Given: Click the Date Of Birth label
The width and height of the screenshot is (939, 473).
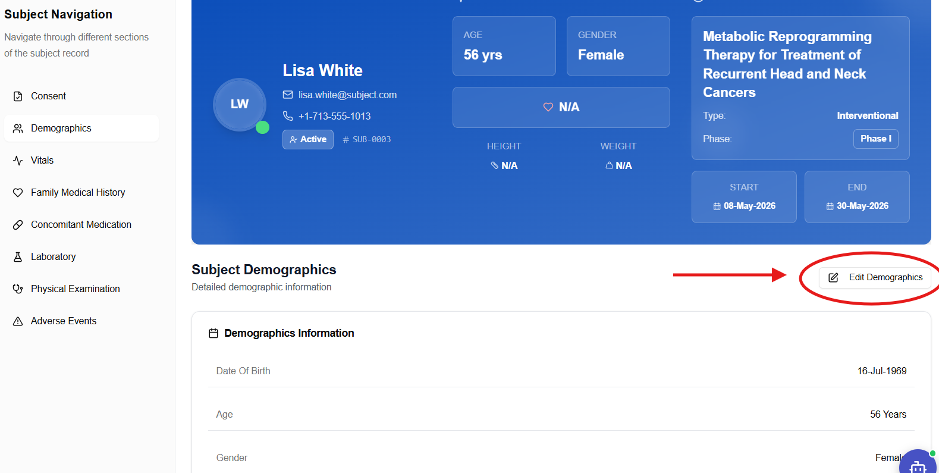Looking at the screenshot, I should click(x=243, y=371).
